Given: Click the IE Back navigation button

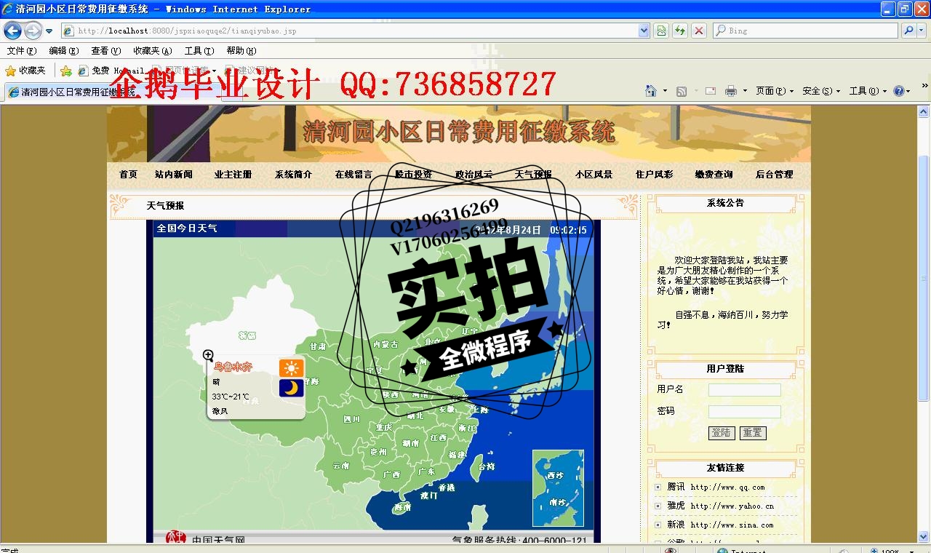Looking at the screenshot, I should pos(13,31).
